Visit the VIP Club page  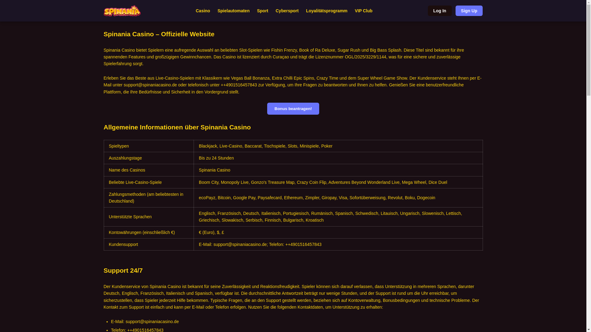[364, 11]
